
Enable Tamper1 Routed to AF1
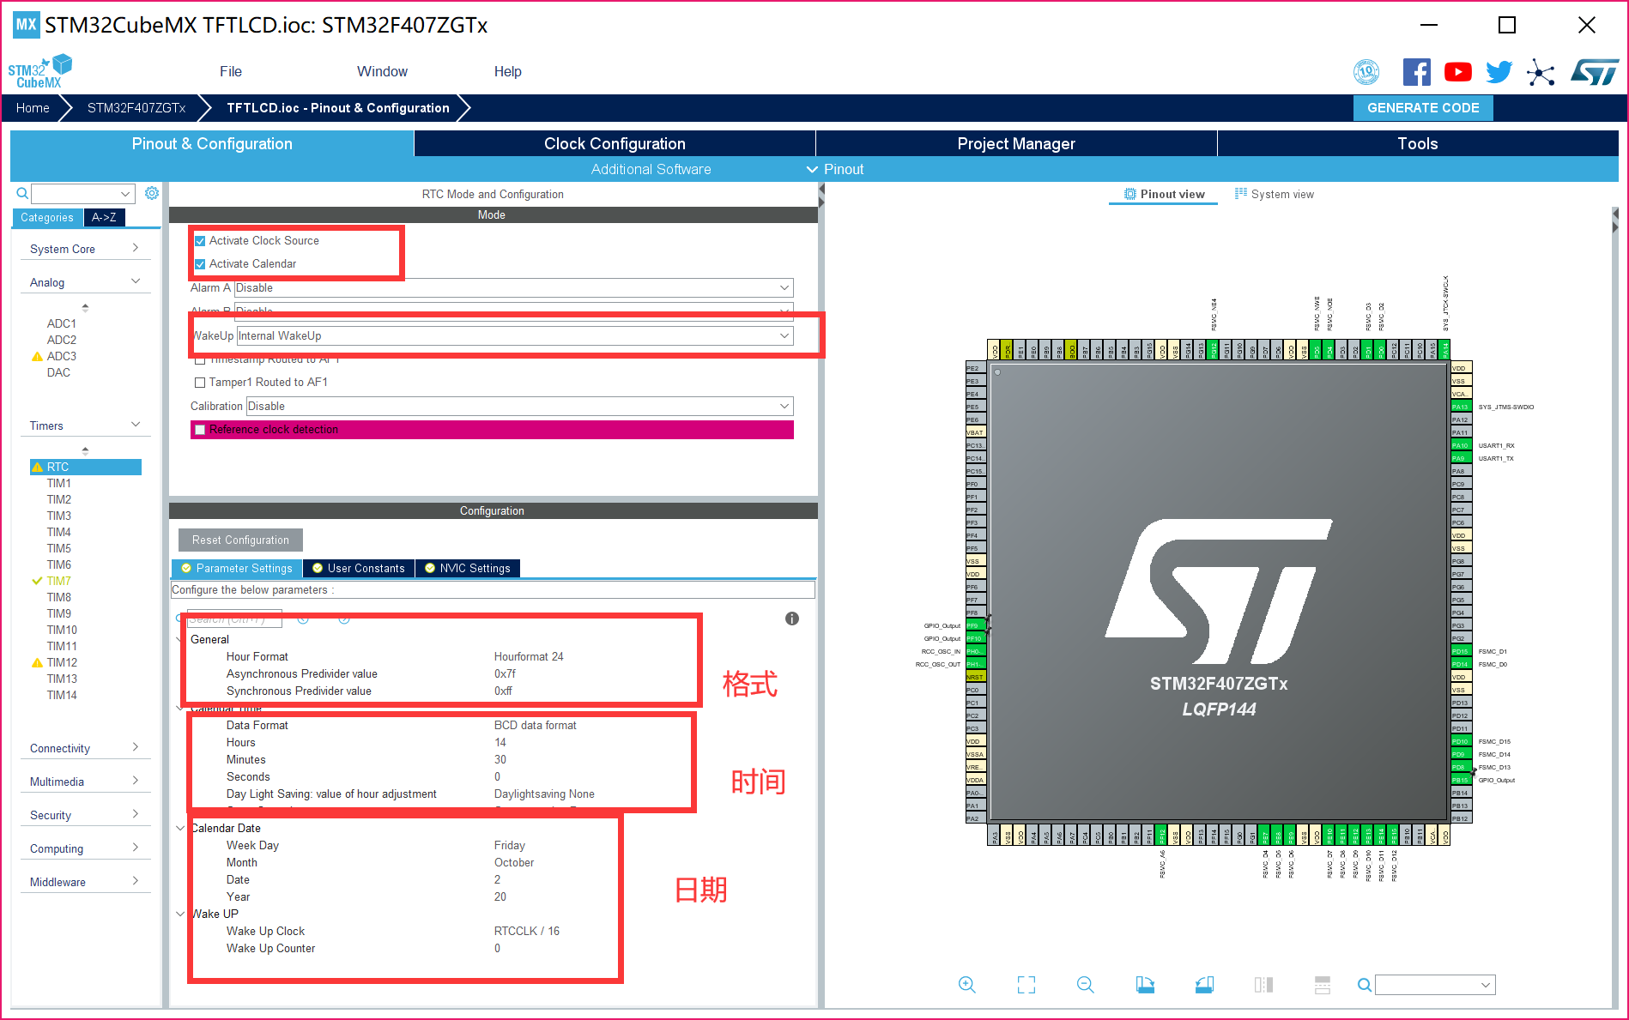[201, 382]
